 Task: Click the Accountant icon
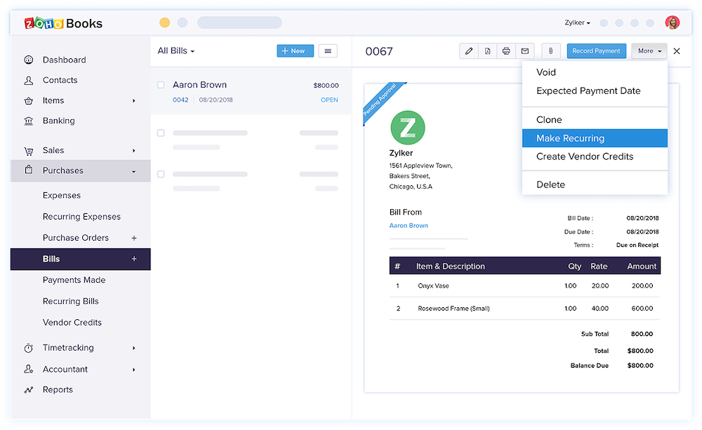click(29, 369)
